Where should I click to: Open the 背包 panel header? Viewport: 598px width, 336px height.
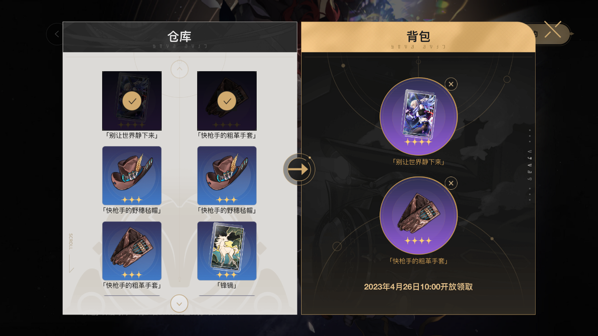(x=418, y=37)
